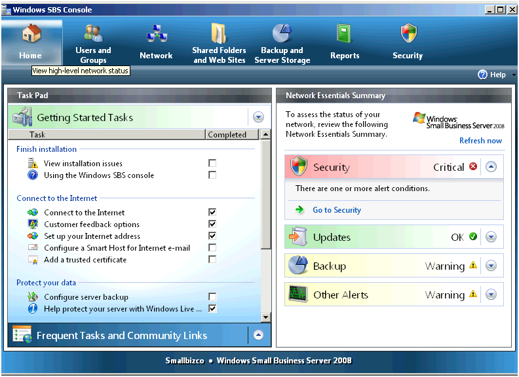Maximize the Windows SBS Console window
Image resolution: width=519 pixels, height=377 pixels.
(501, 10)
